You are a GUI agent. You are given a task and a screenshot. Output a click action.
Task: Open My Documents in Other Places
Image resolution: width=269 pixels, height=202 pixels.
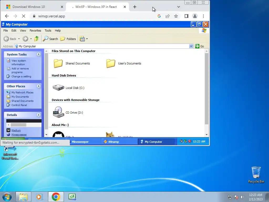pos(20,97)
